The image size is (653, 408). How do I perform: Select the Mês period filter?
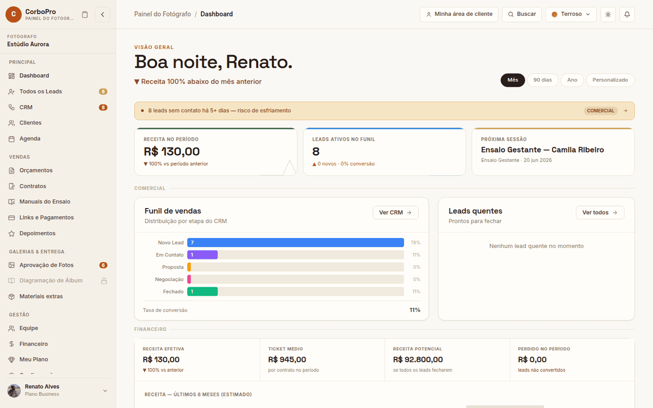[x=513, y=80]
